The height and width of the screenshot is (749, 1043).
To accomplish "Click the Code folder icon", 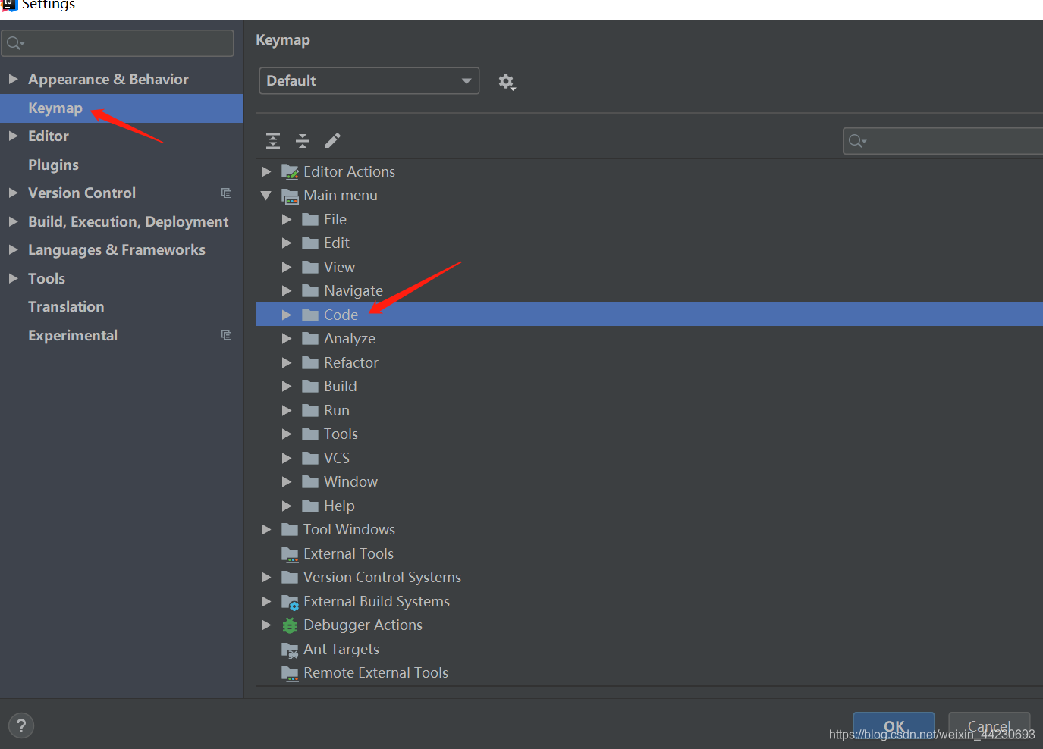I will (x=309, y=315).
